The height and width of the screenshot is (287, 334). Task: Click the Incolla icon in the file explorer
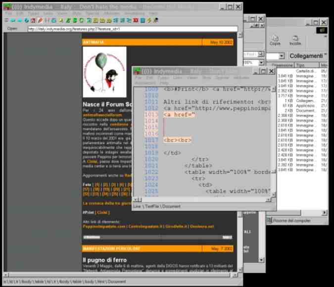coord(295,40)
